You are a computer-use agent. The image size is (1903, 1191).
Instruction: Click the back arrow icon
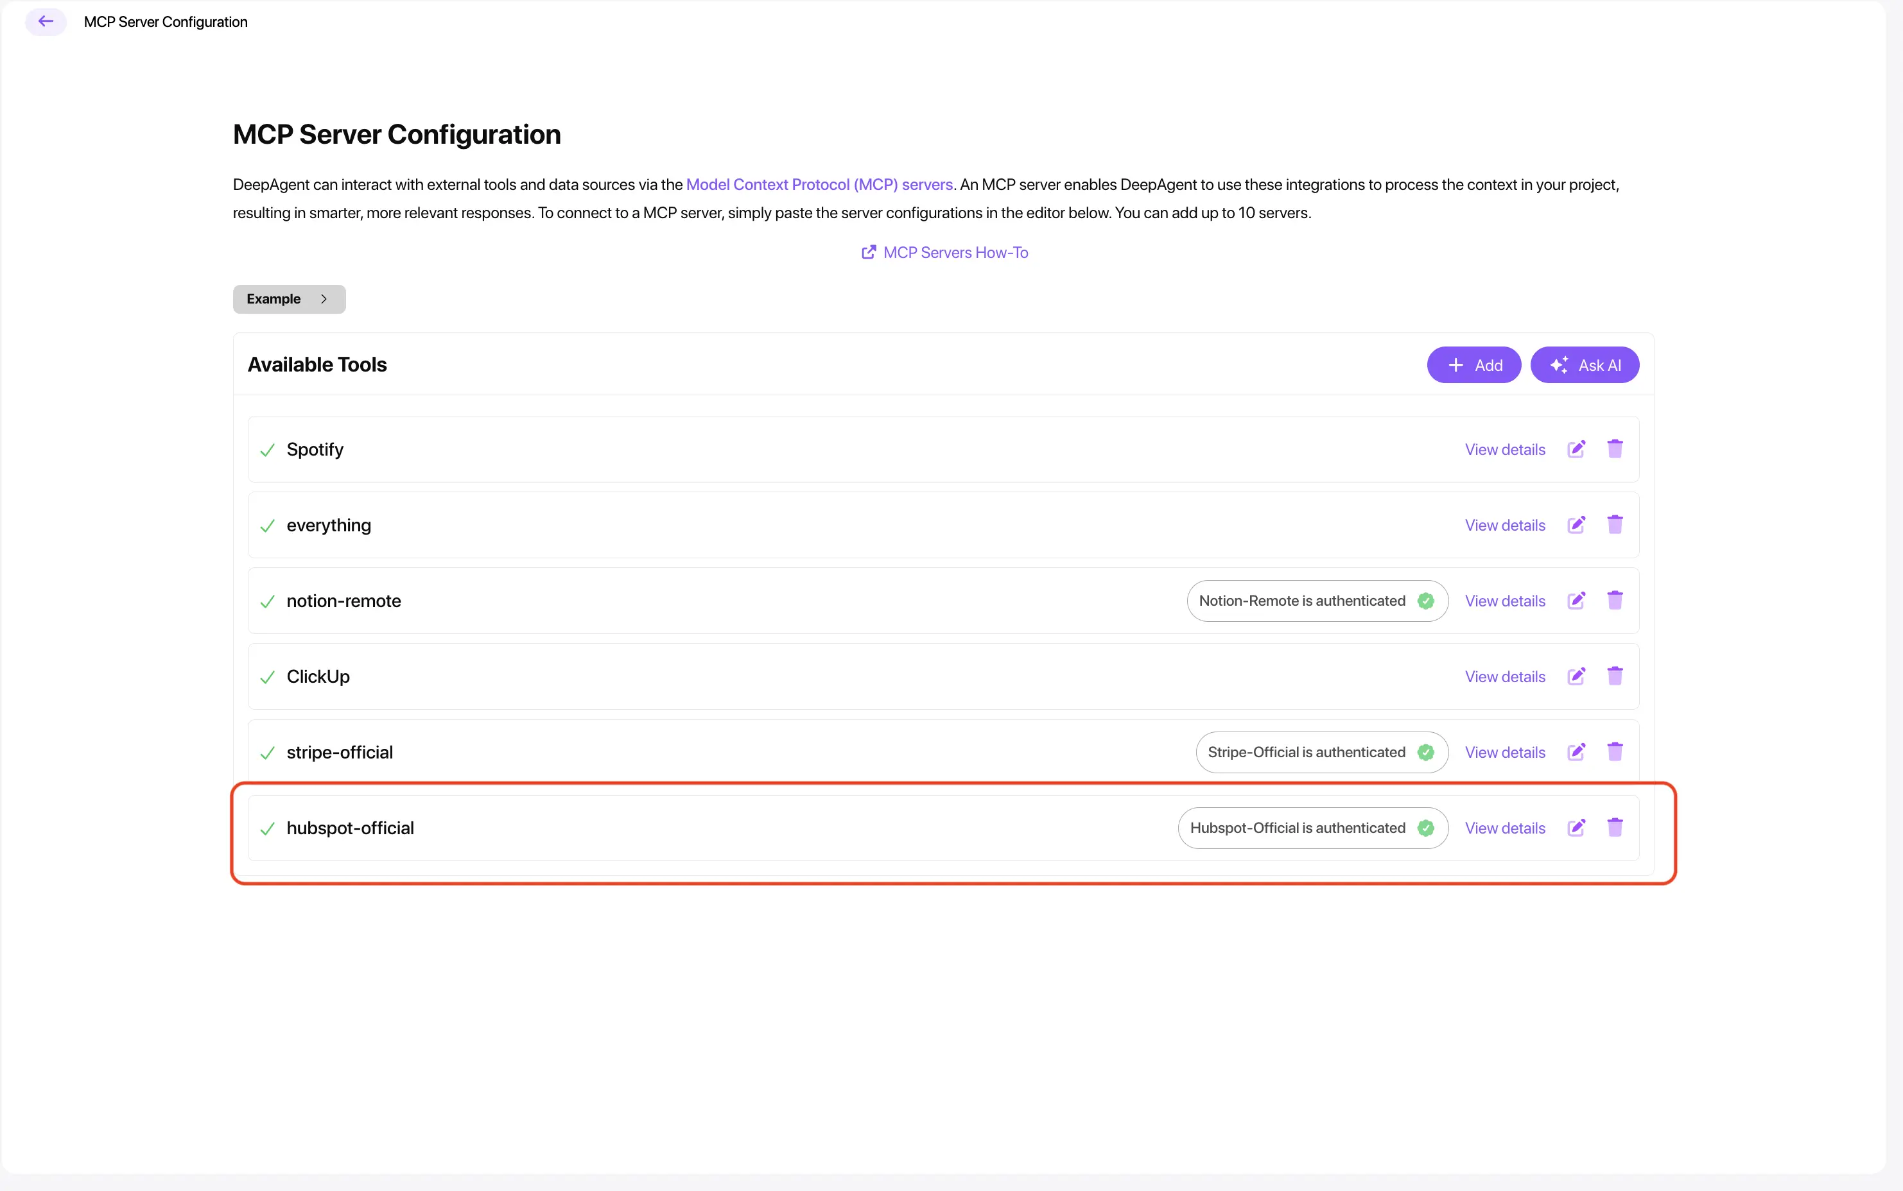coord(46,21)
